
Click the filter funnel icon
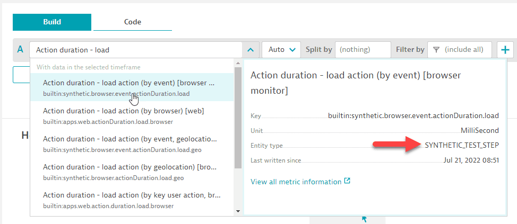[x=436, y=50]
